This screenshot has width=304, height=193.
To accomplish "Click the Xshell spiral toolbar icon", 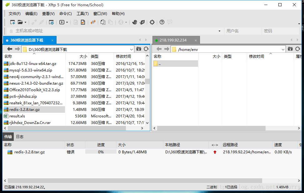I will point(135,22).
